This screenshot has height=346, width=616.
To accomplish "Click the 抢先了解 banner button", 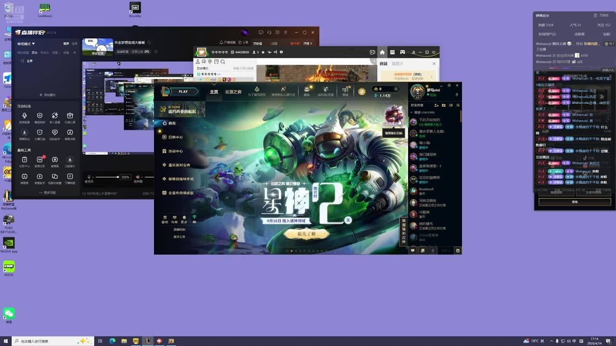I will pyautogui.click(x=306, y=234).
